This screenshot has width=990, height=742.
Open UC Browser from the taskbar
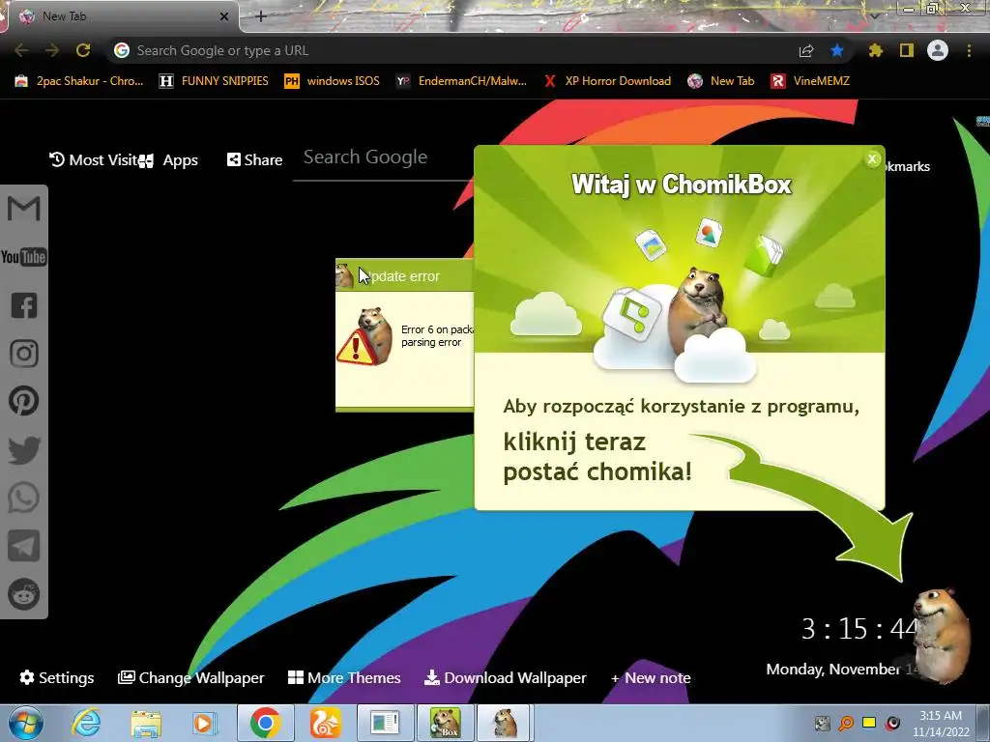(325, 723)
